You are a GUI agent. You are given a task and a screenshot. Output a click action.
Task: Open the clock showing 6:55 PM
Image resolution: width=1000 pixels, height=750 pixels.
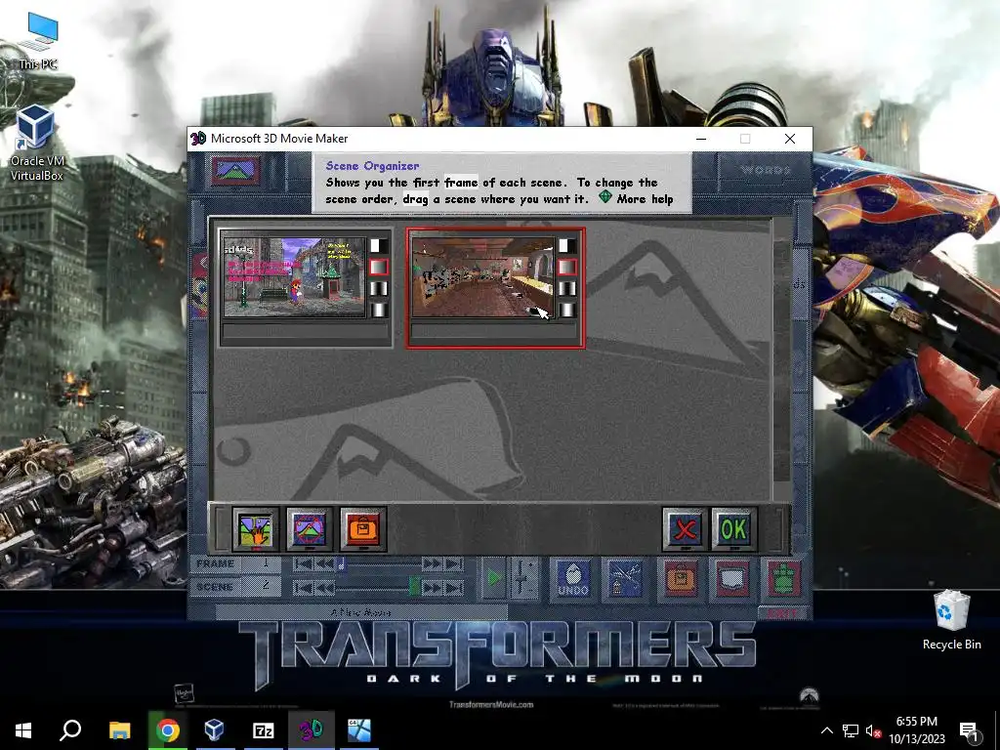tap(917, 730)
